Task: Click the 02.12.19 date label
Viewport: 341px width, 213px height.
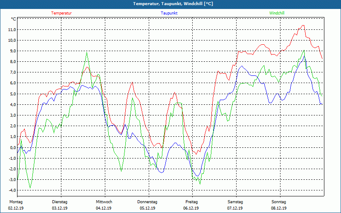Action: click(16, 208)
